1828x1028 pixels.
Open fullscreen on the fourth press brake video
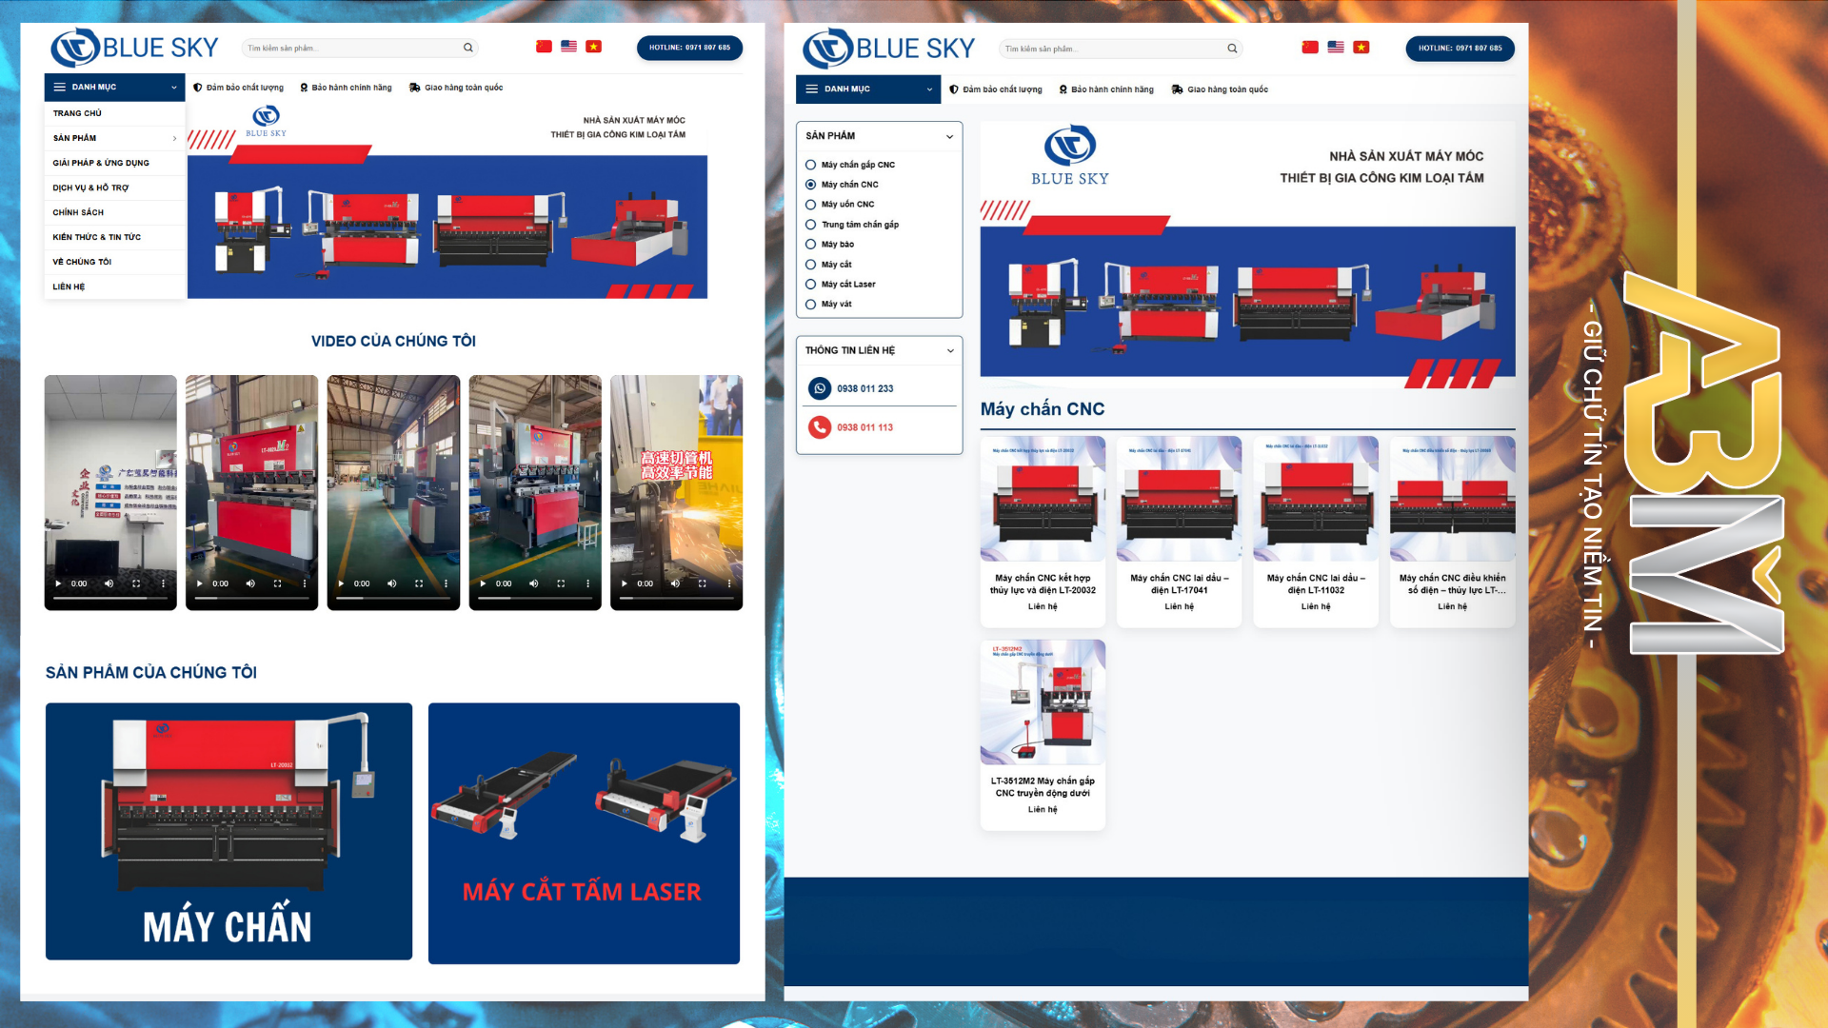click(561, 583)
